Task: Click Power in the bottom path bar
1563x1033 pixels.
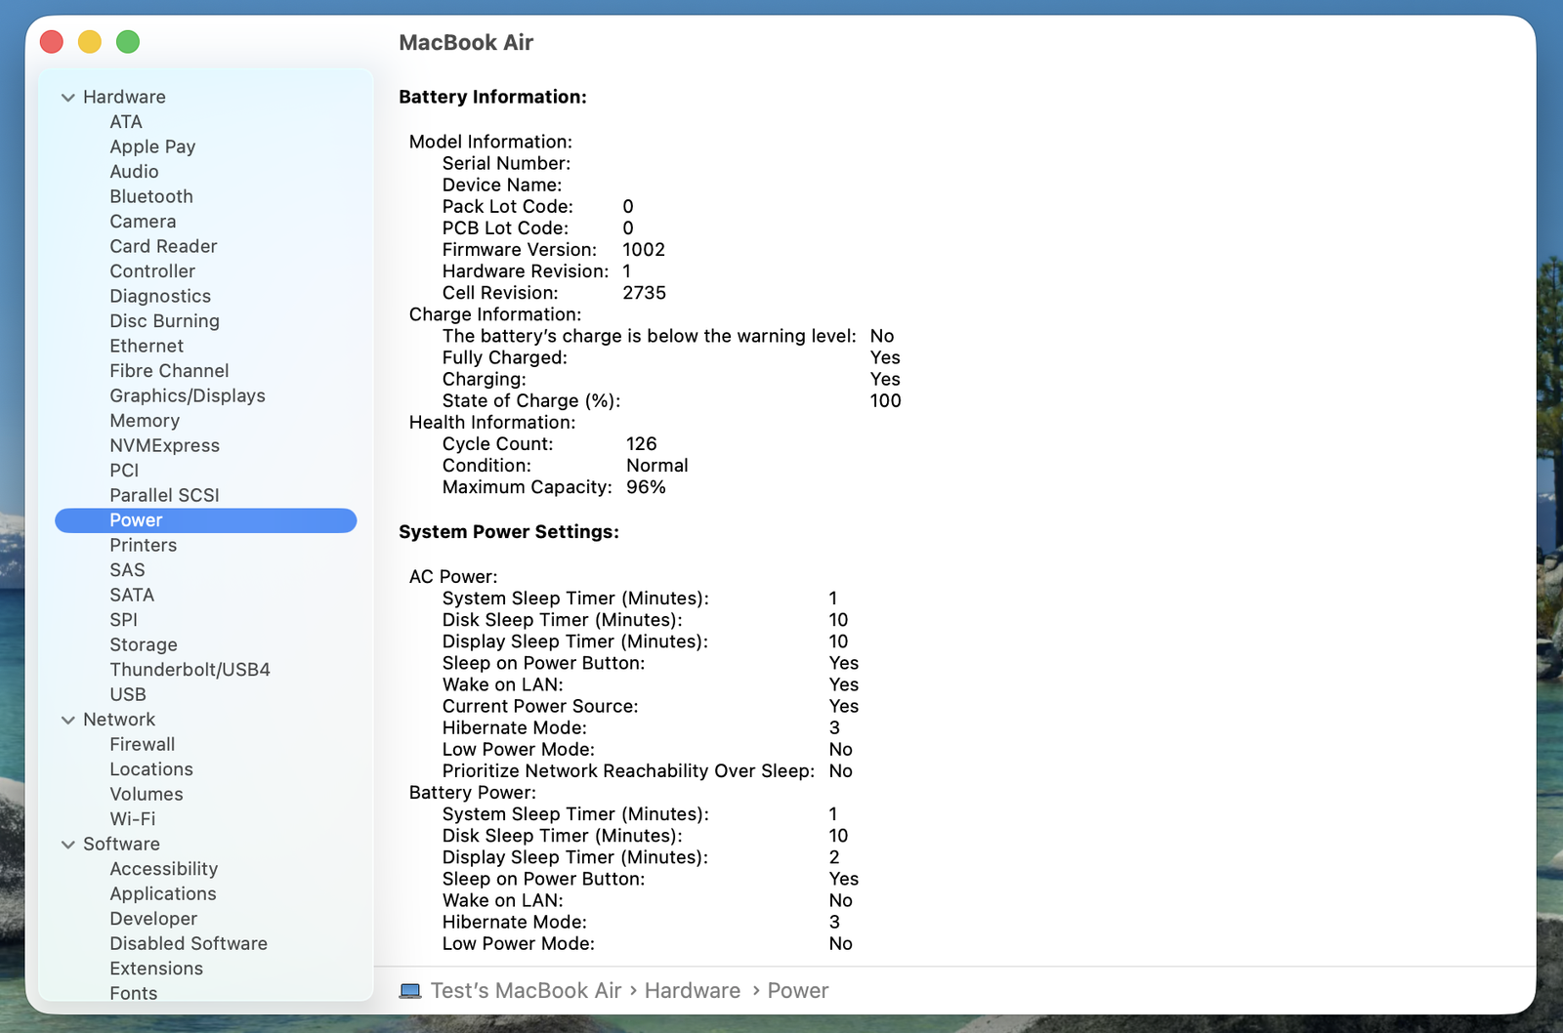Action: point(798,991)
